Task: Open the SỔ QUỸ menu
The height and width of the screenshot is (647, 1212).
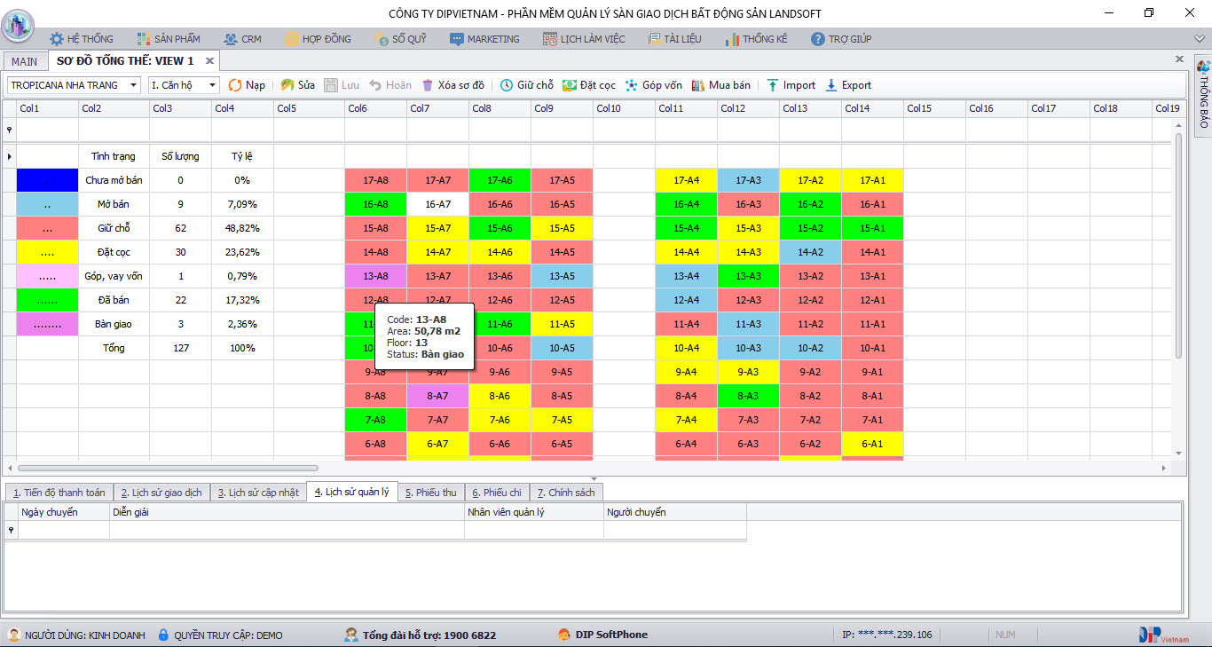Action: [x=401, y=39]
